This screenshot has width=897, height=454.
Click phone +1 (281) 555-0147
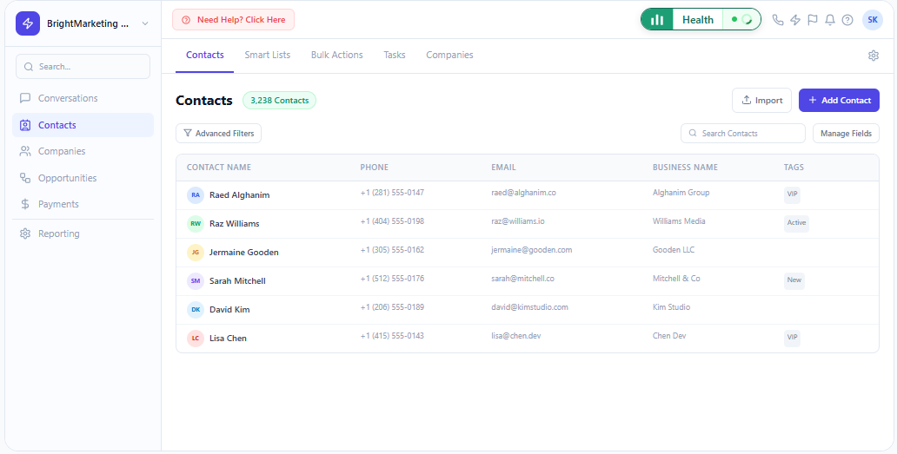[x=392, y=193]
